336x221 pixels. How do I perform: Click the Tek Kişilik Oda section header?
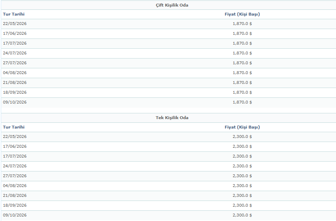pos(169,118)
